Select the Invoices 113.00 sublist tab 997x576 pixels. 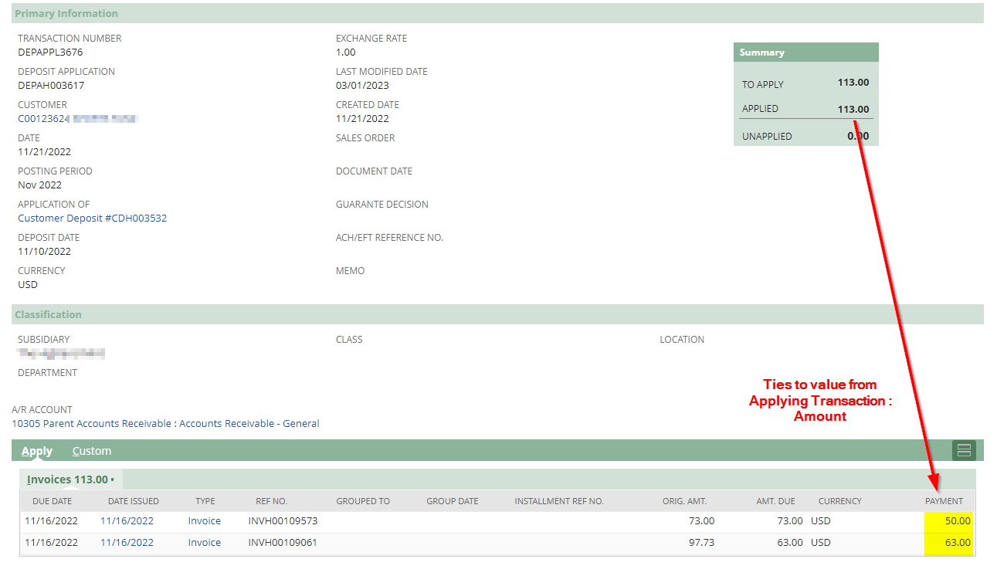[x=71, y=479]
